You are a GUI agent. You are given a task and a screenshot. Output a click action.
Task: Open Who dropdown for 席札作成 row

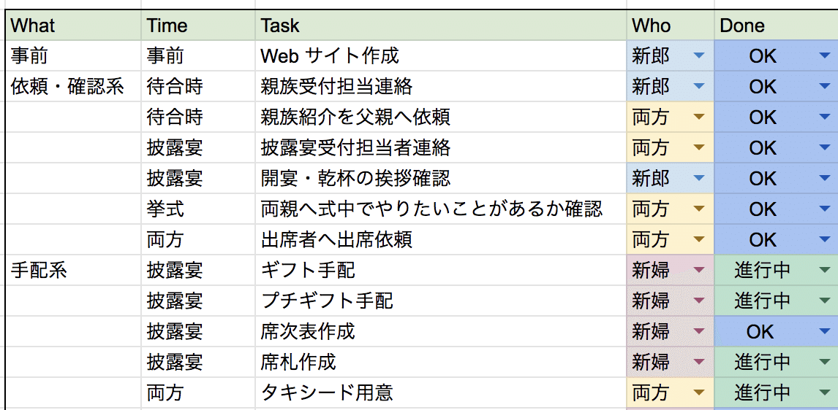coord(698,363)
